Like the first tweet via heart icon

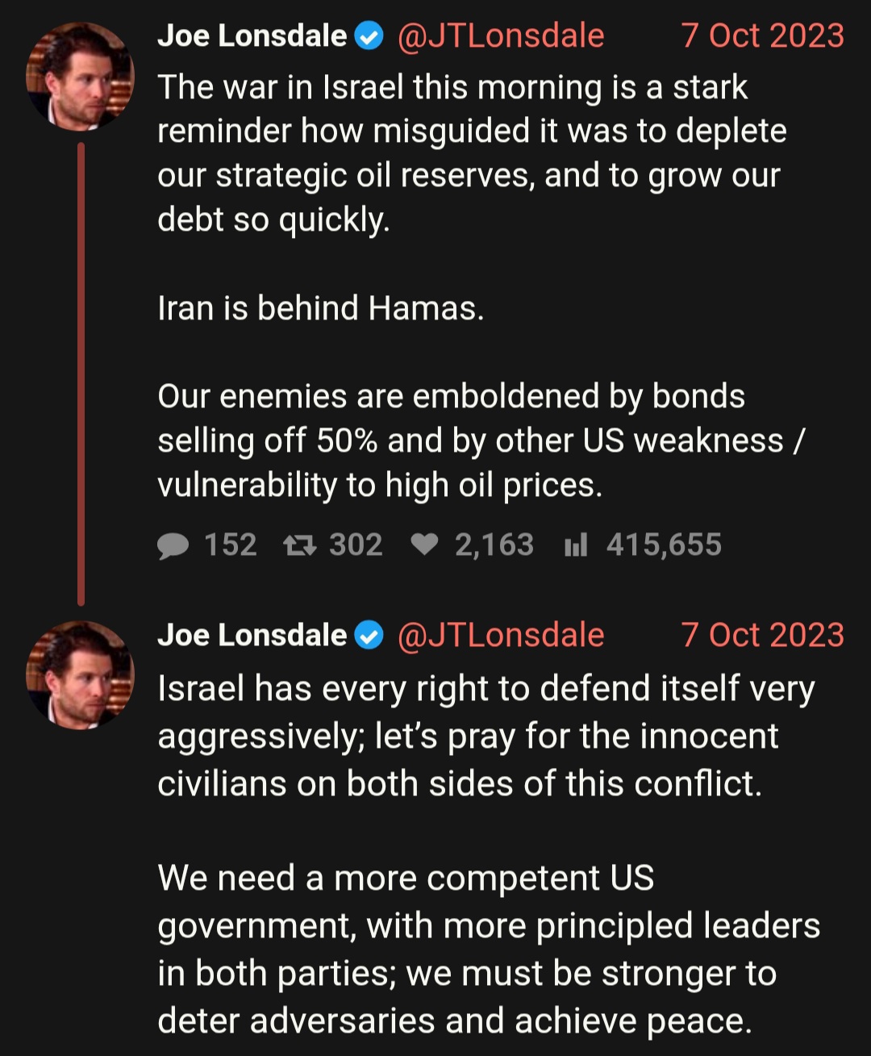[x=424, y=545]
